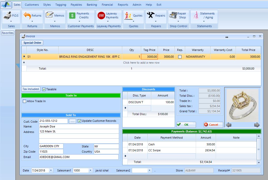Uncheck the Taxable checkbox
This screenshot has height=180, width=268.
44,89
